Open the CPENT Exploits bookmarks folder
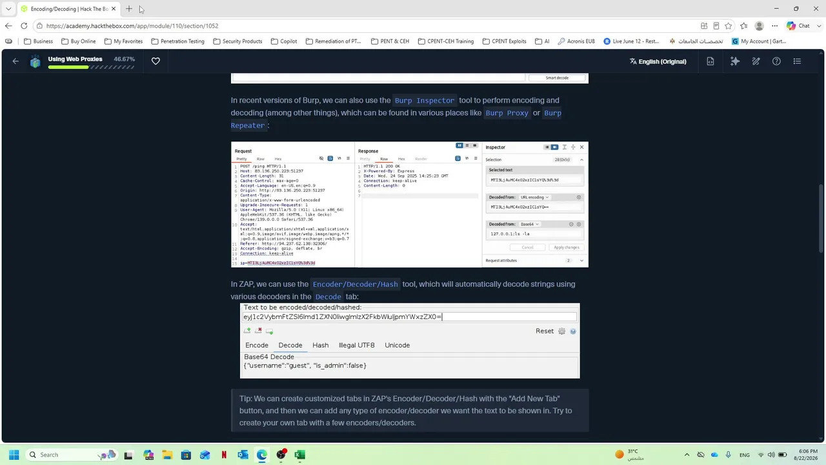 [x=504, y=41]
